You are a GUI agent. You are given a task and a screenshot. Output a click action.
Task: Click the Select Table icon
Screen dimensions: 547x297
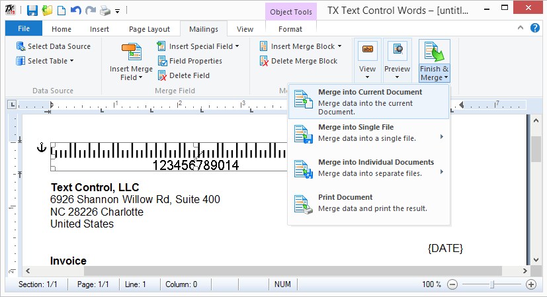click(21, 61)
